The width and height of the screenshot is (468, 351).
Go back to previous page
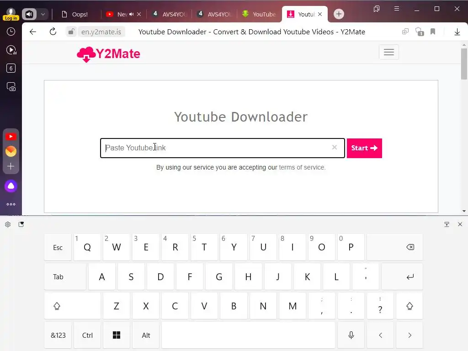click(x=33, y=32)
